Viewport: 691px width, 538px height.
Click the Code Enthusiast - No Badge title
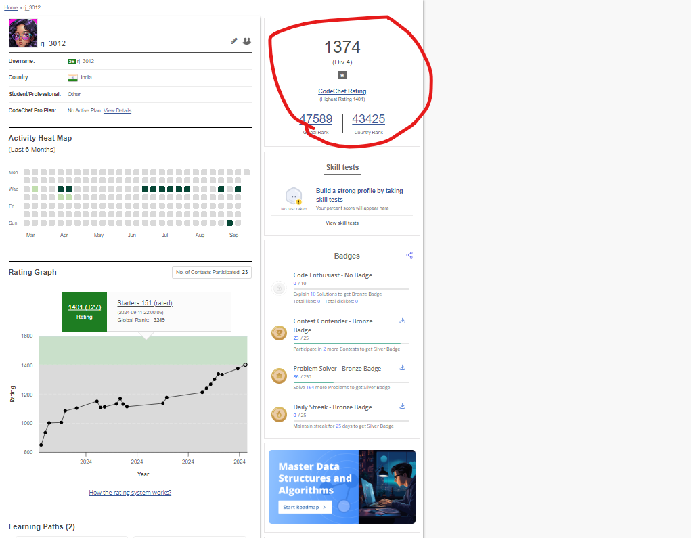coord(333,275)
